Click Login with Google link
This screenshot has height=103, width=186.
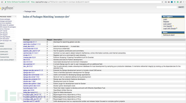169,29
